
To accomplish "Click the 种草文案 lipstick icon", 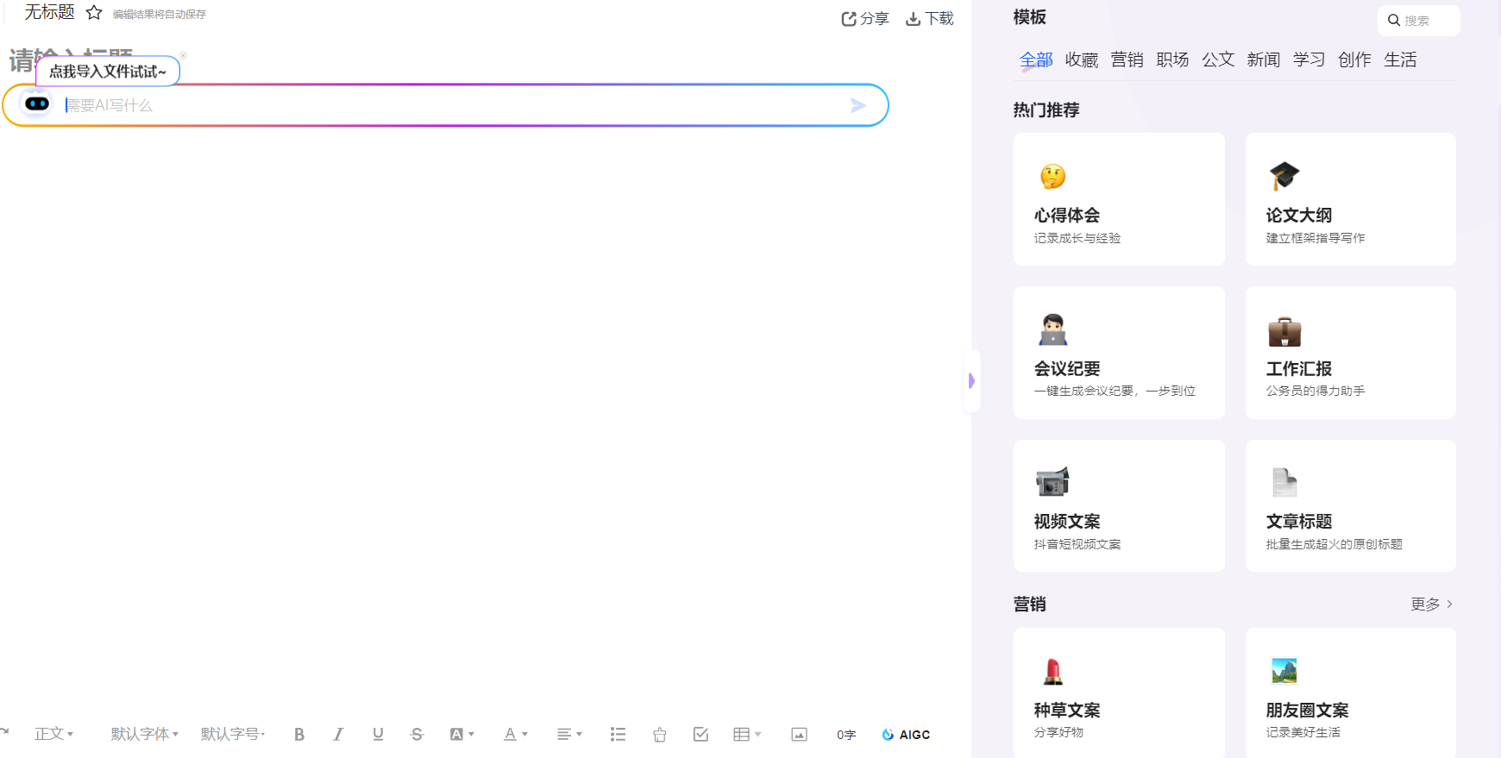I will (1052, 671).
